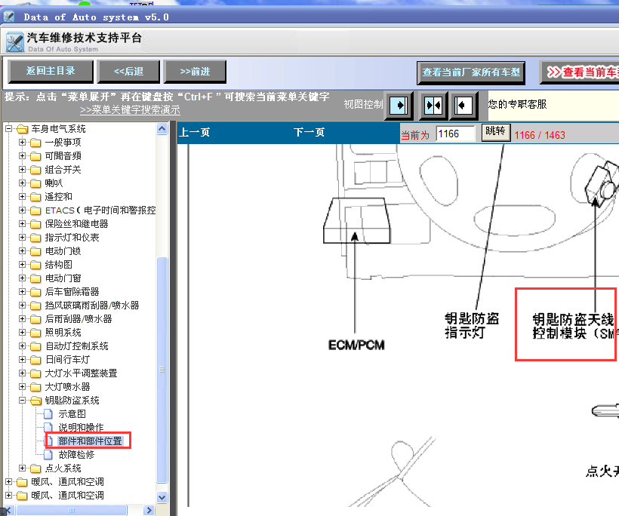619x516 pixels.
Task: Expand the last 暖风、通风和空调 folder
Action: 8,496
